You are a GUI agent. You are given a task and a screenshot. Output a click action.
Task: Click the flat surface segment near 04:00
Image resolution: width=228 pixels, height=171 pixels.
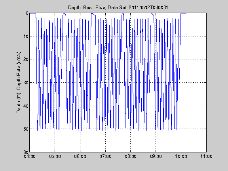pyautogui.click(x=33, y=13)
